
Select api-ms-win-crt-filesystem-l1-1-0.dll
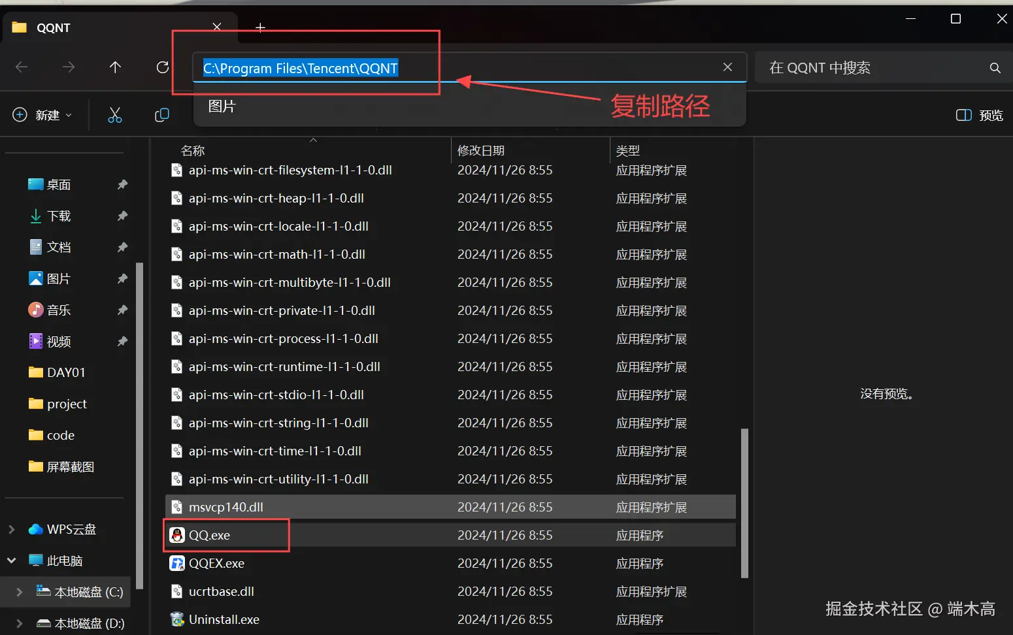coord(450,171)
